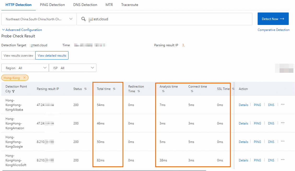Open more actions for MicroSoft row
Screen dimensions: 295x171
point(283,160)
